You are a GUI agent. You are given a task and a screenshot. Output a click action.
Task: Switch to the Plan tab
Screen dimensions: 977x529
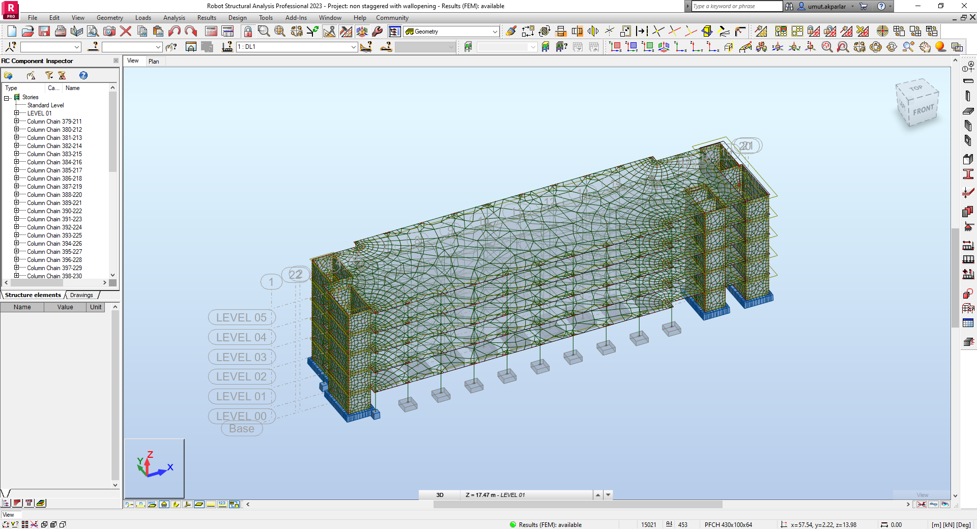(154, 61)
